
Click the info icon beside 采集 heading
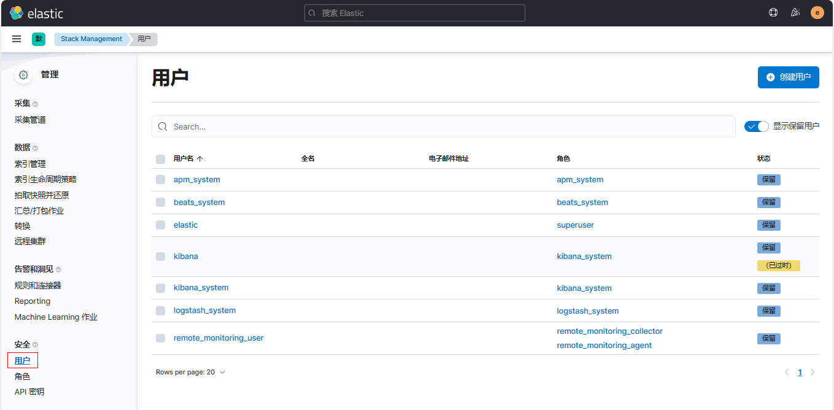click(35, 104)
